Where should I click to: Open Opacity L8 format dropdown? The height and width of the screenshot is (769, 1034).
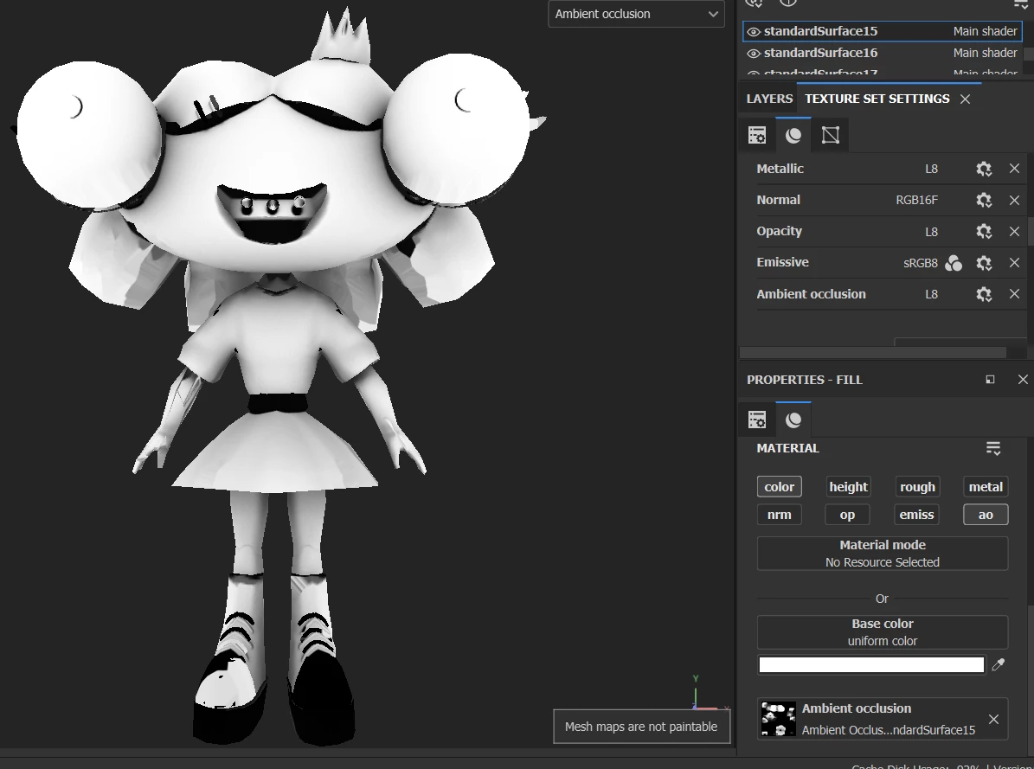[931, 232]
